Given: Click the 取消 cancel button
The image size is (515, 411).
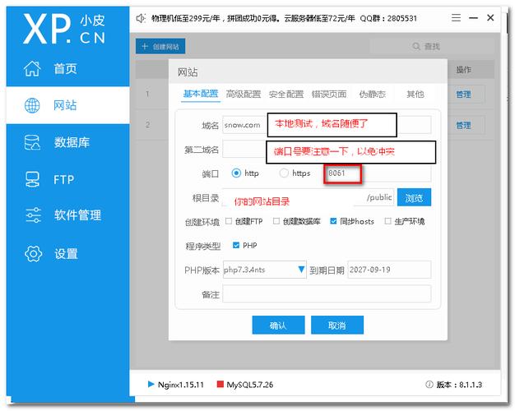Looking at the screenshot, I should coord(337,325).
